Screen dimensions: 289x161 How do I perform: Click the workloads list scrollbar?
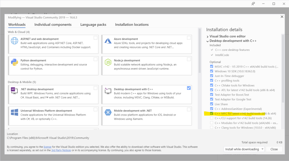click(x=200, y=51)
